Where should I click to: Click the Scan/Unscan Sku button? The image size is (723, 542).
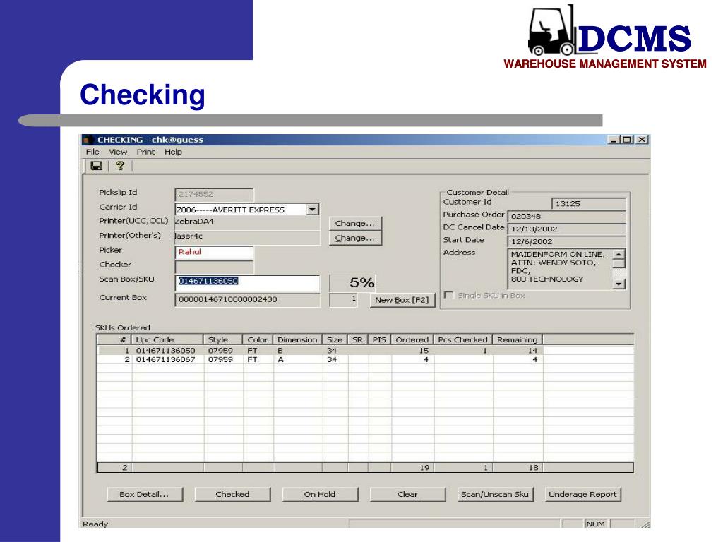coord(495,495)
